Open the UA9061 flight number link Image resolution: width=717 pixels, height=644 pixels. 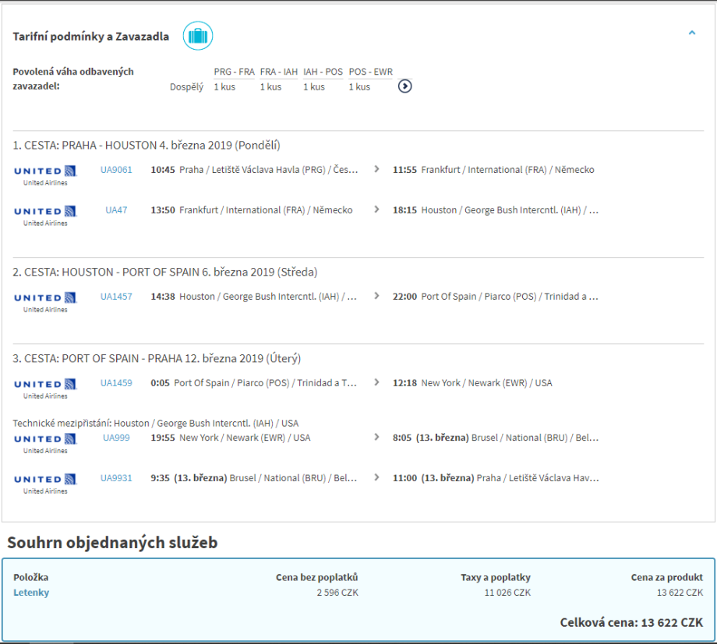116,170
